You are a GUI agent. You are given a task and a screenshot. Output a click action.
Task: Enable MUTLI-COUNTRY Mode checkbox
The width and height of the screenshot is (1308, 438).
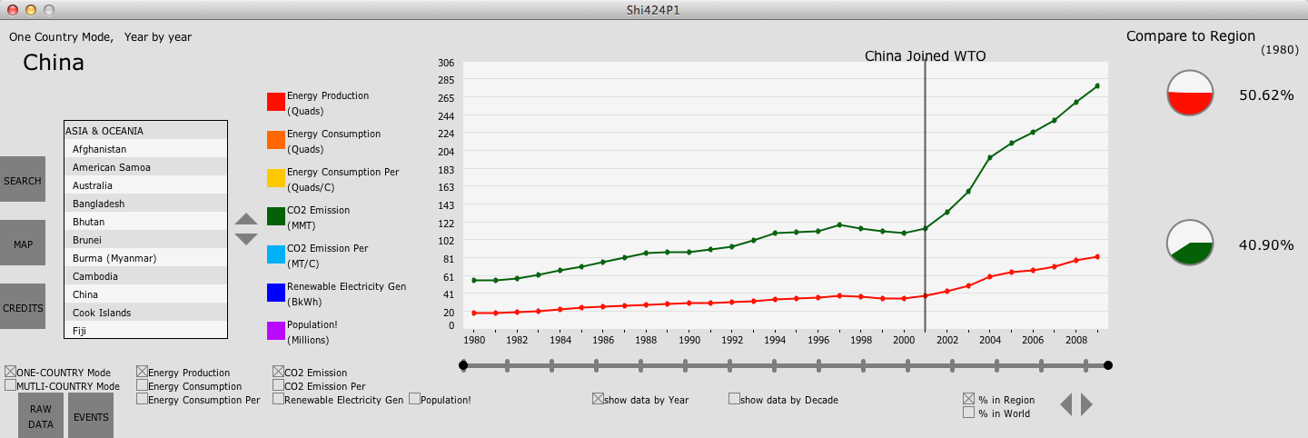coord(10,385)
